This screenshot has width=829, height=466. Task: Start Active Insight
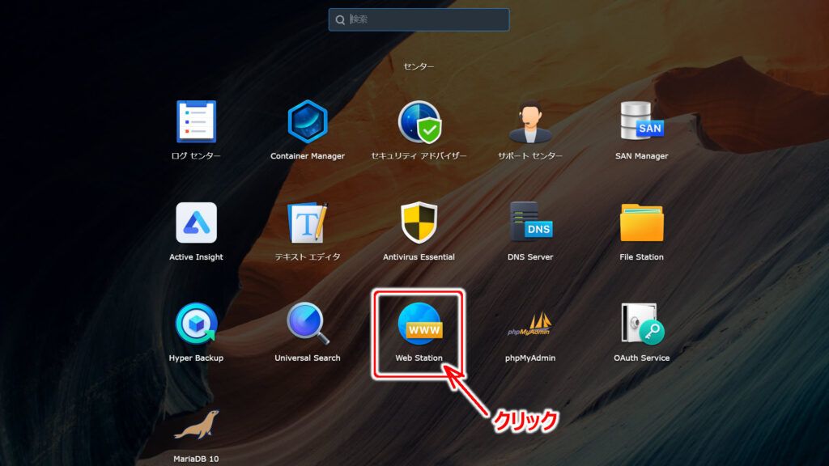196,224
